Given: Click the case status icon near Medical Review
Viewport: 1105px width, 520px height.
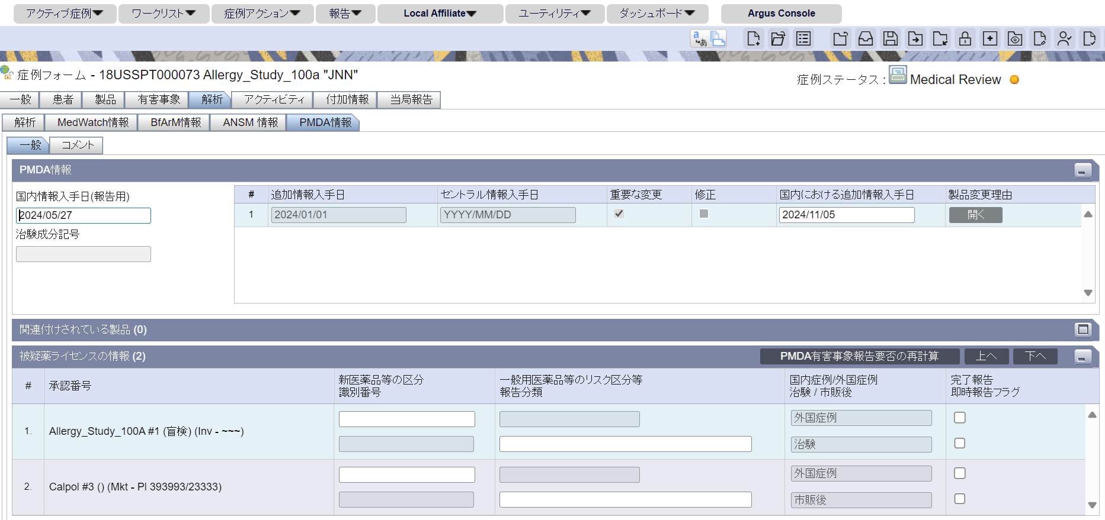Looking at the screenshot, I should (x=898, y=75).
